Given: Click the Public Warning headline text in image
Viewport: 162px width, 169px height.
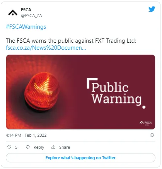Looking at the screenshot, I should click(x=116, y=92).
